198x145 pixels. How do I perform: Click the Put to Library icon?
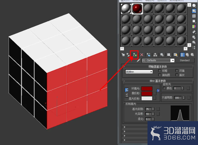pyautogui.click(x=162, y=55)
